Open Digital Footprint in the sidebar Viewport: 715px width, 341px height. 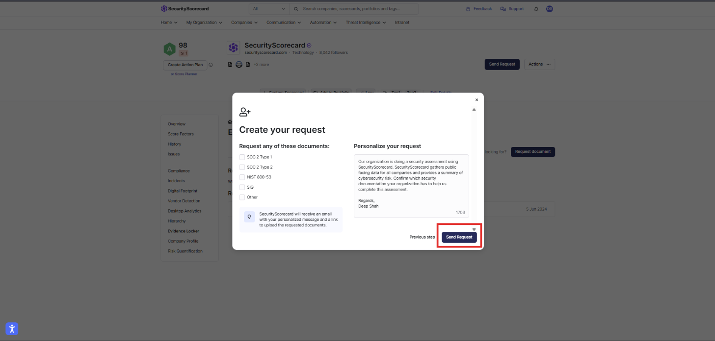point(183,191)
